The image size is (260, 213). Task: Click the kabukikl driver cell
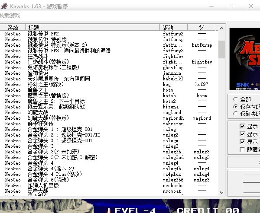tap(173, 79)
